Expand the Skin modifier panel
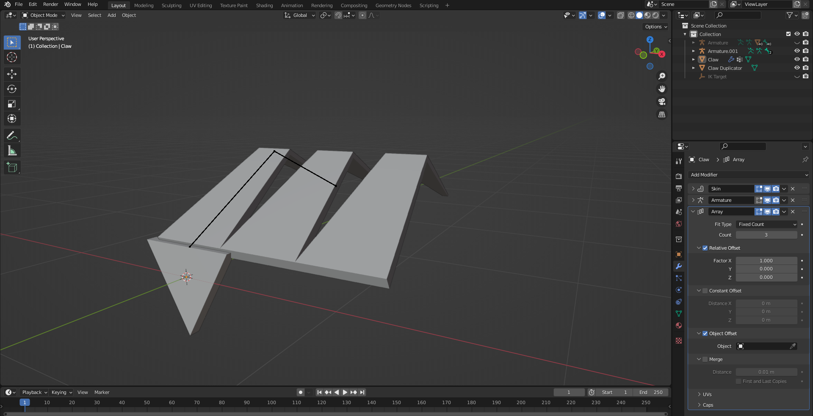The height and width of the screenshot is (416, 813). [693, 189]
